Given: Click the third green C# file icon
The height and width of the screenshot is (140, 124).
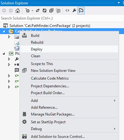Looking at the screenshot, I should (x=17, y=87).
